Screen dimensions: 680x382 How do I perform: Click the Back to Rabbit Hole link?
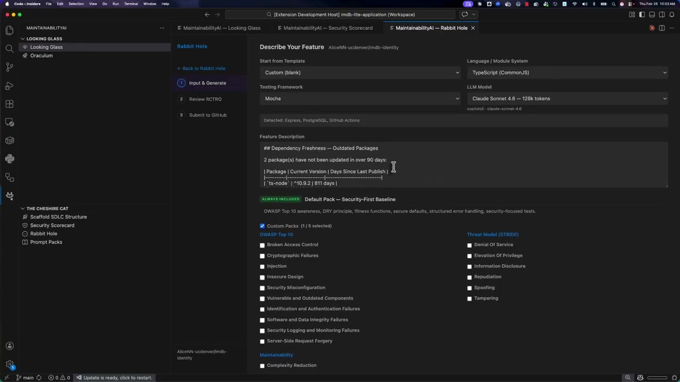[x=201, y=68]
